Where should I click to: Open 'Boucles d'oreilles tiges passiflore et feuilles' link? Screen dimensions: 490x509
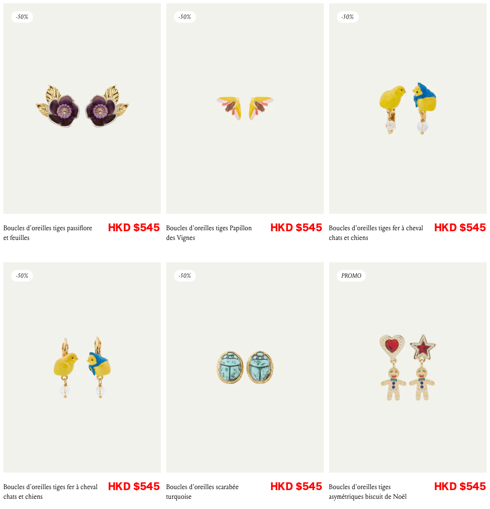[x=47, y=233]
